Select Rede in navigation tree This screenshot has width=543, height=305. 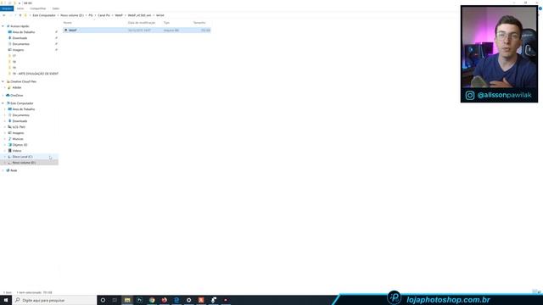click(14, 170)
